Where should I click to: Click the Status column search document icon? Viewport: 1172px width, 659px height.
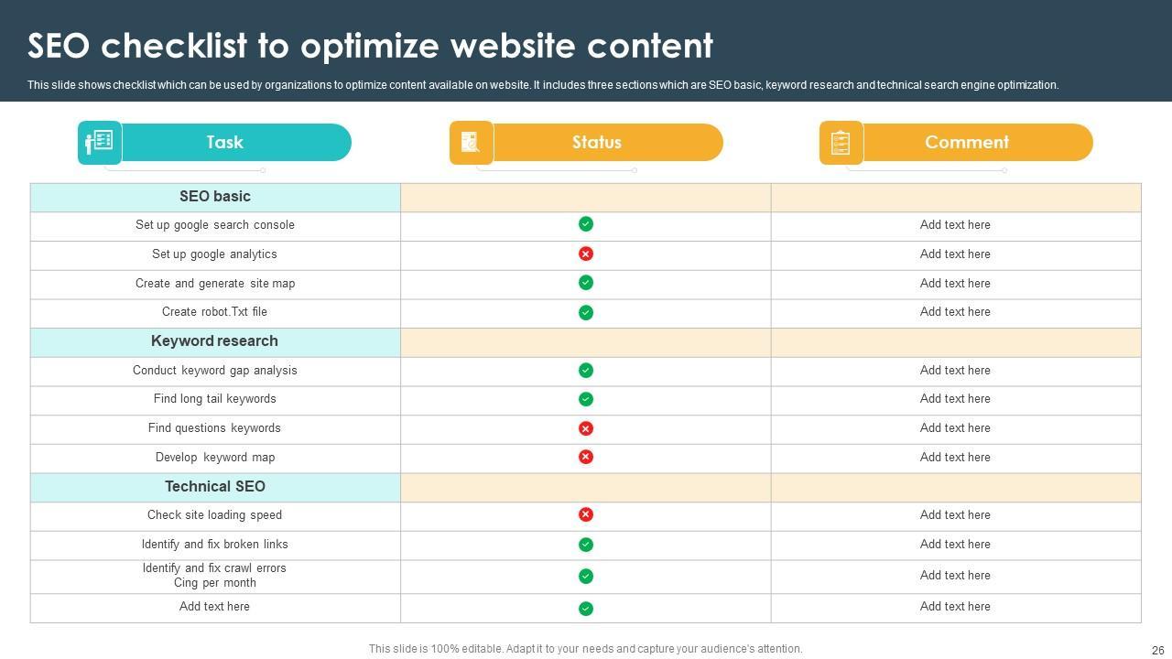tap(471, 143)
